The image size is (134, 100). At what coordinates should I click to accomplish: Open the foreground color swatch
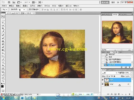click(2, 86)
